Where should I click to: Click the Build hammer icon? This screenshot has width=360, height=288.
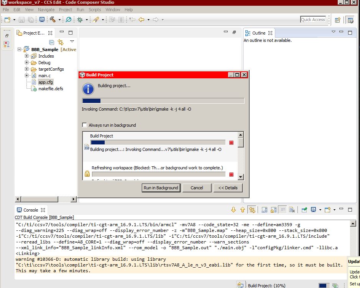[53, 20]
